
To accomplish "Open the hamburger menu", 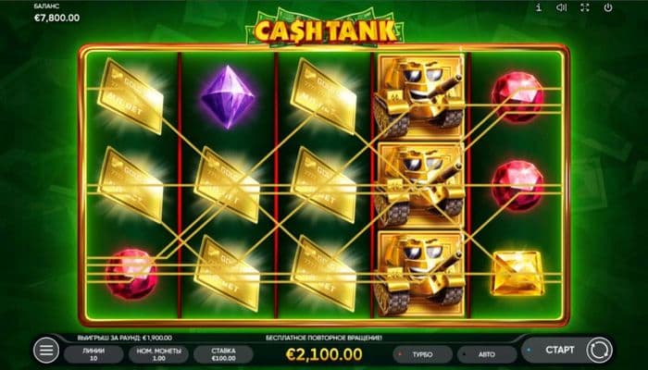I will [x=46, y=351].
